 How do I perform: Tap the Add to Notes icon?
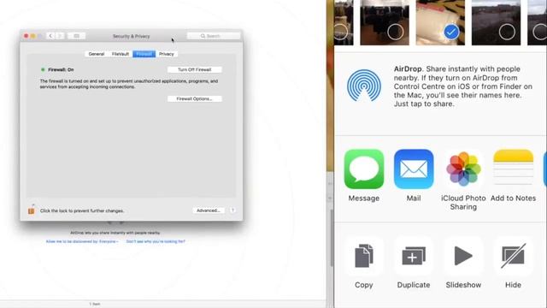513,169
